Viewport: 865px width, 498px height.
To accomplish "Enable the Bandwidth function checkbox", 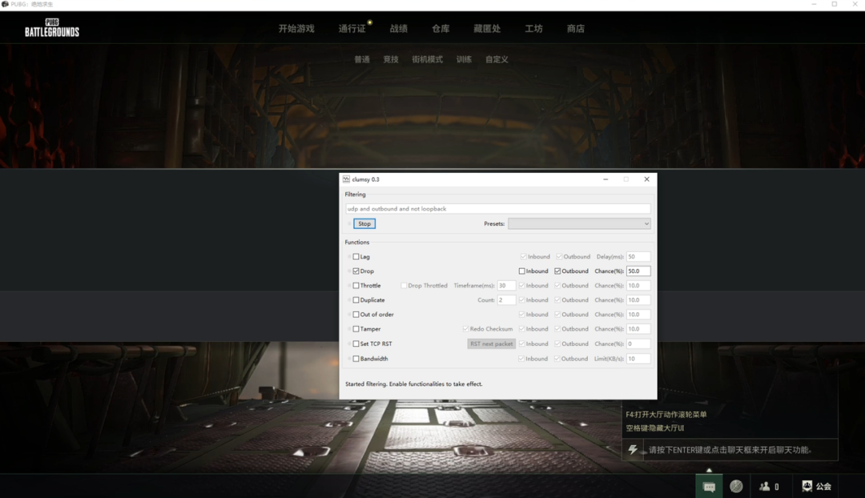I will coord(356,359).
